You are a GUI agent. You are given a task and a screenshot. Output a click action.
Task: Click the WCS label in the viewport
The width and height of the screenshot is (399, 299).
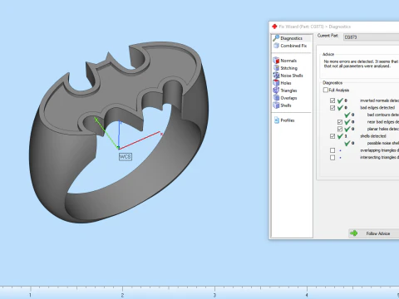[x=126, y=157]
